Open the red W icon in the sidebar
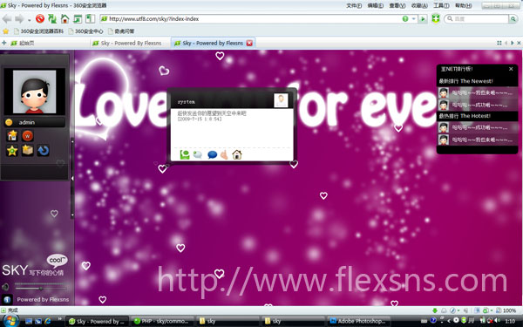Viewport: 523px width, 327px height. point(28,136)
